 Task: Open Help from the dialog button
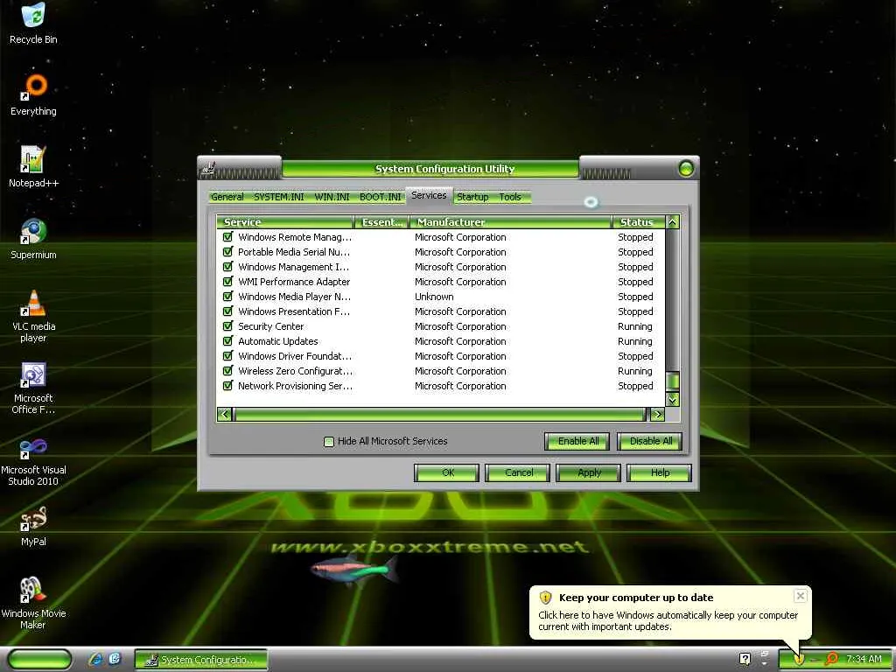(x=660, y=472)
